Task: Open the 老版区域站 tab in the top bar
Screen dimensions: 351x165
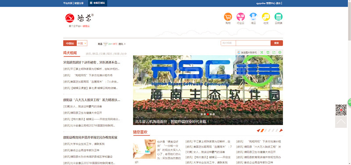Action: (97, 3)
